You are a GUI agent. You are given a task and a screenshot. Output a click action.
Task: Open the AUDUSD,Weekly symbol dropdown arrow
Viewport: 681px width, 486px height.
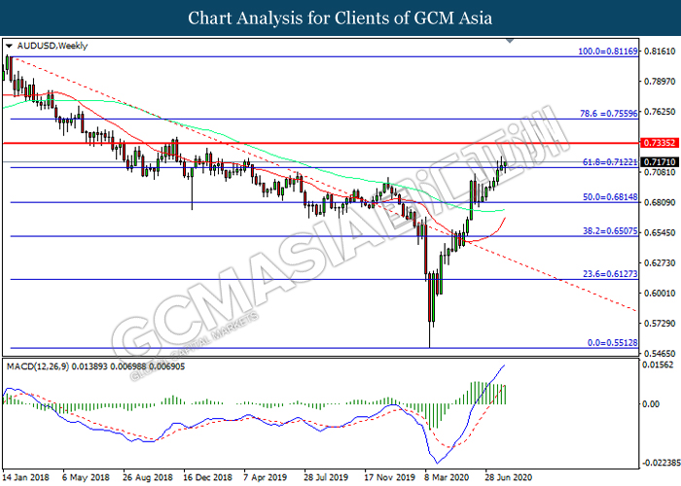(x=9, y=46)
